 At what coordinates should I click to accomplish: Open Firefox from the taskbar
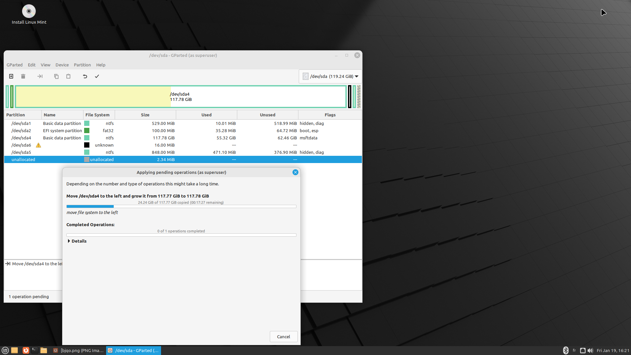pos(26,350)
